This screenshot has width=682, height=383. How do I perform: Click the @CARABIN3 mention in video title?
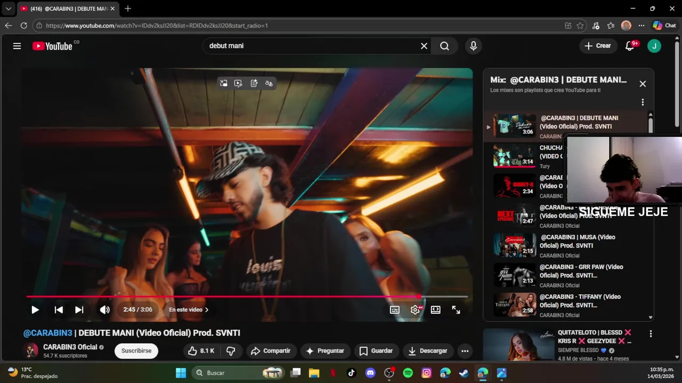coord(48,333)
